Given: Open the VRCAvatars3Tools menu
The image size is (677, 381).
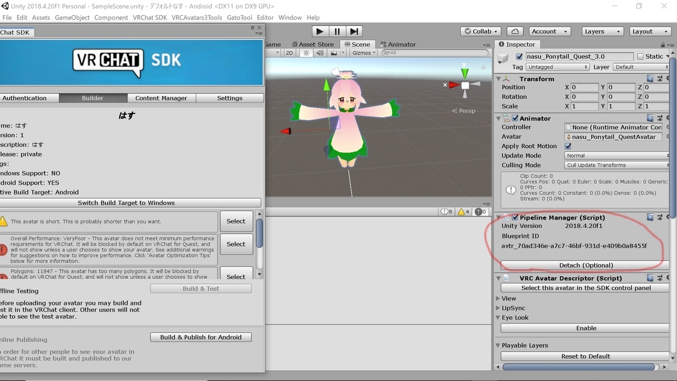Looking at the screenshot, I should point(197,17).
